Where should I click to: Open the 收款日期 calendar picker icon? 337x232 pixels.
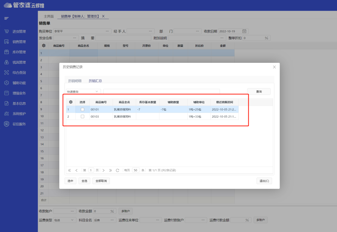(x=244, y=31)
